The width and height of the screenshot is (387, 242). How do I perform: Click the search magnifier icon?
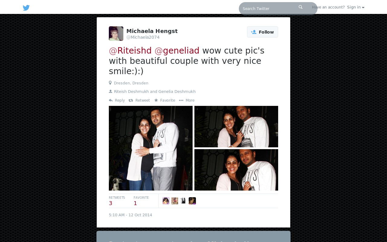coord(301,7)
